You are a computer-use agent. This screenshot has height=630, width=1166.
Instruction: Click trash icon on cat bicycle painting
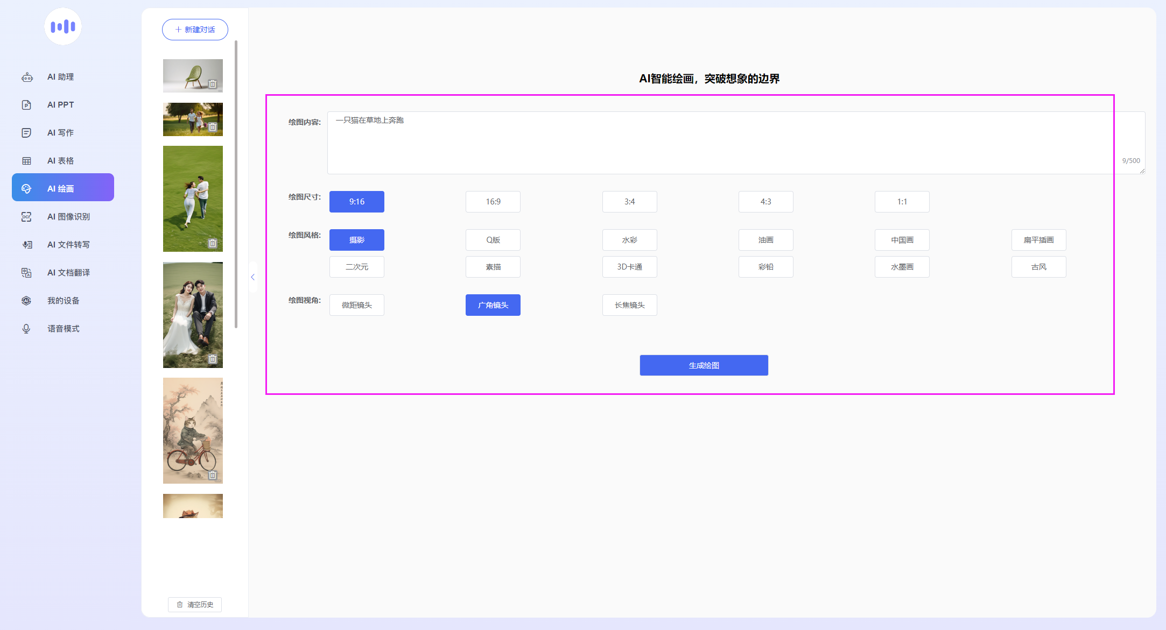click(213, 475)
